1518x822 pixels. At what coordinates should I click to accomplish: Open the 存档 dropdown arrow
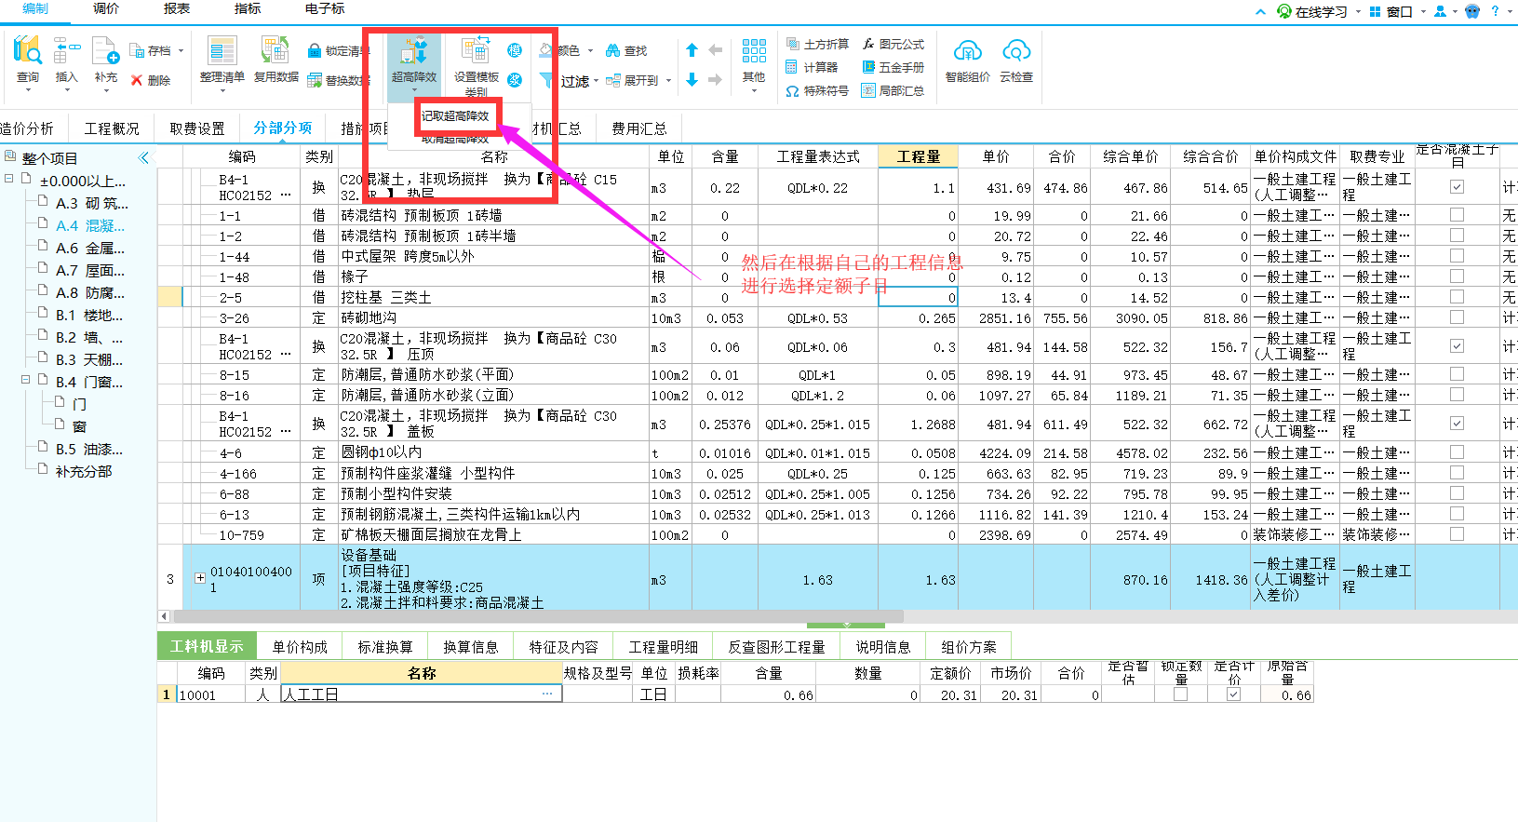coord(181,51)
